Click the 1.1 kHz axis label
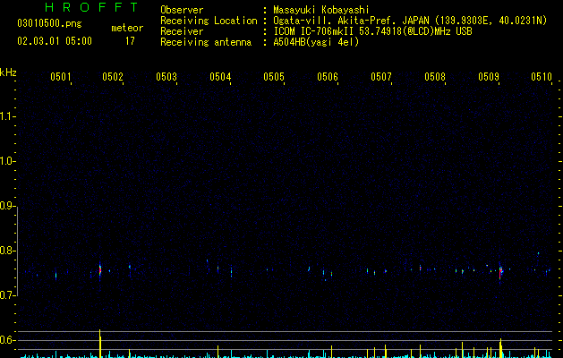This screenshot has height=358, width=563. (8, 116)
